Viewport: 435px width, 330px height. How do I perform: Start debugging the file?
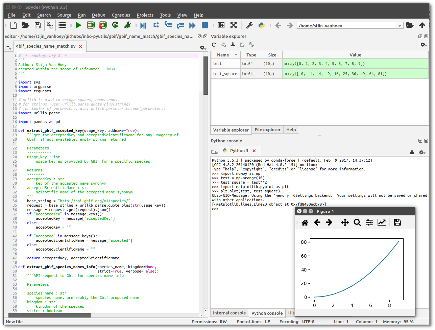143,25
